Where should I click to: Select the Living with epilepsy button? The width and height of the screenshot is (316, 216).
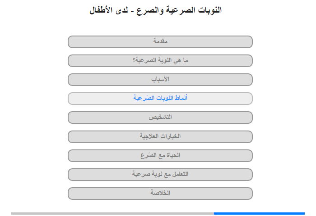160,156
